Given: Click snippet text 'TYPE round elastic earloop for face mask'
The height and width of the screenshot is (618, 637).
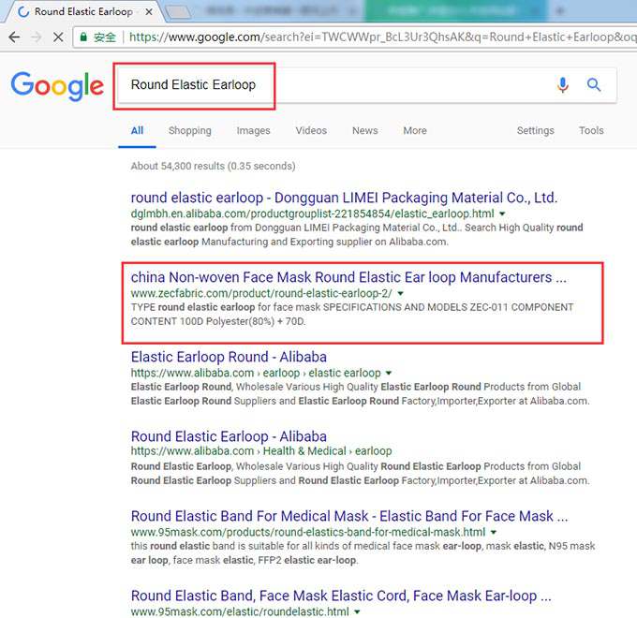Looking at the screenshot, I should click(x=226, y=307).
